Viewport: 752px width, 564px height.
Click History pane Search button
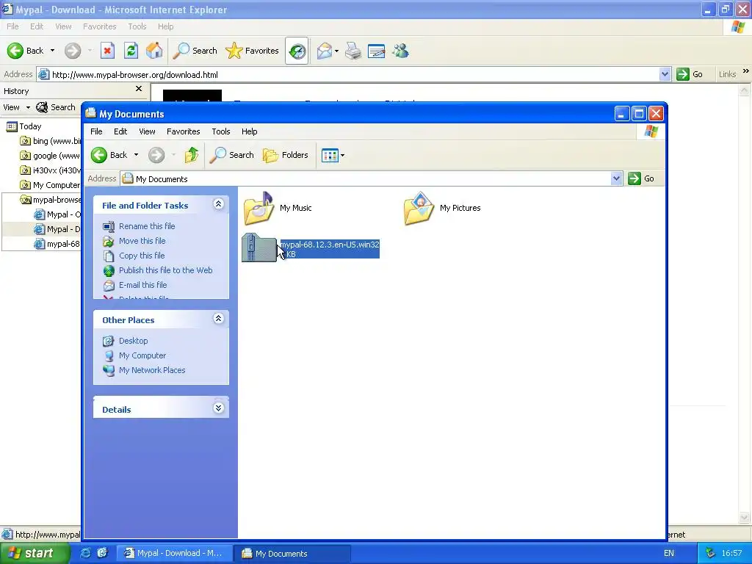click(56, 107)
